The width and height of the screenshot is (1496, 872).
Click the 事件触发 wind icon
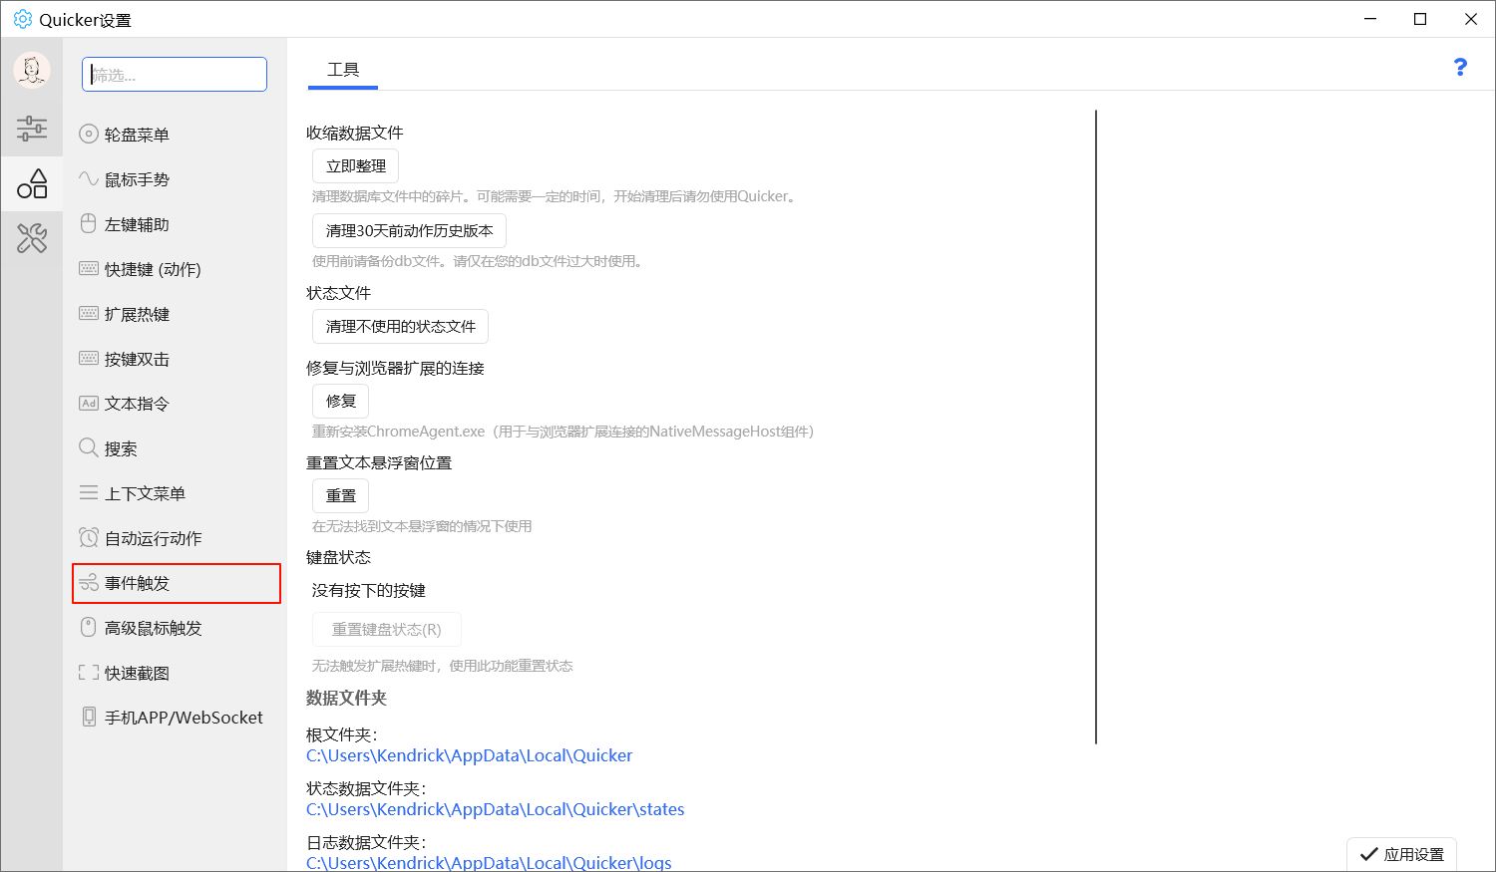tap(89, 582)
